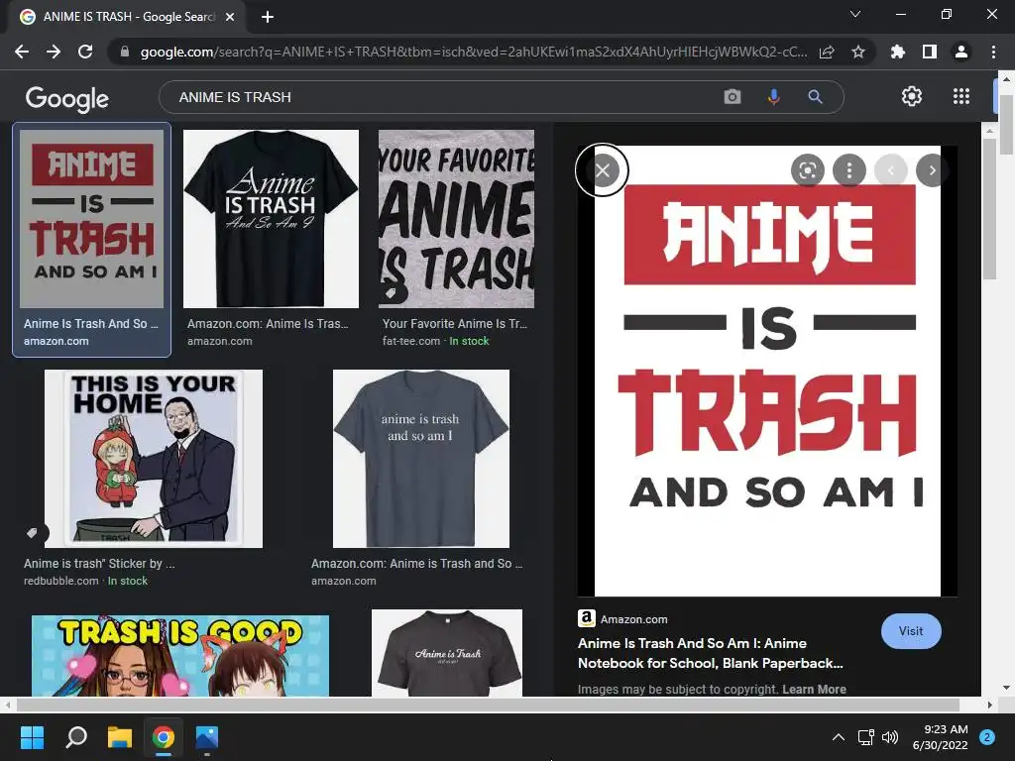Click the 'Anime is trash" Sticker by ...' caption
The width and height of the screenshot is (1015, 761).
pyautogui.click(x=99, y=564)
